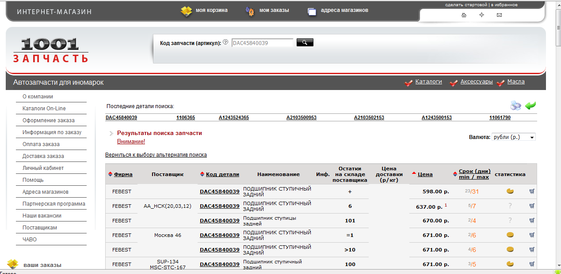Image resolution: width=561 pixels, height=274 pixels.
Task: Open the Масла link
Action: pyautogui.click(x=516, y=82)
